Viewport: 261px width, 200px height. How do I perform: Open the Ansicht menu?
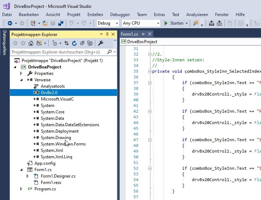point(53,15)
